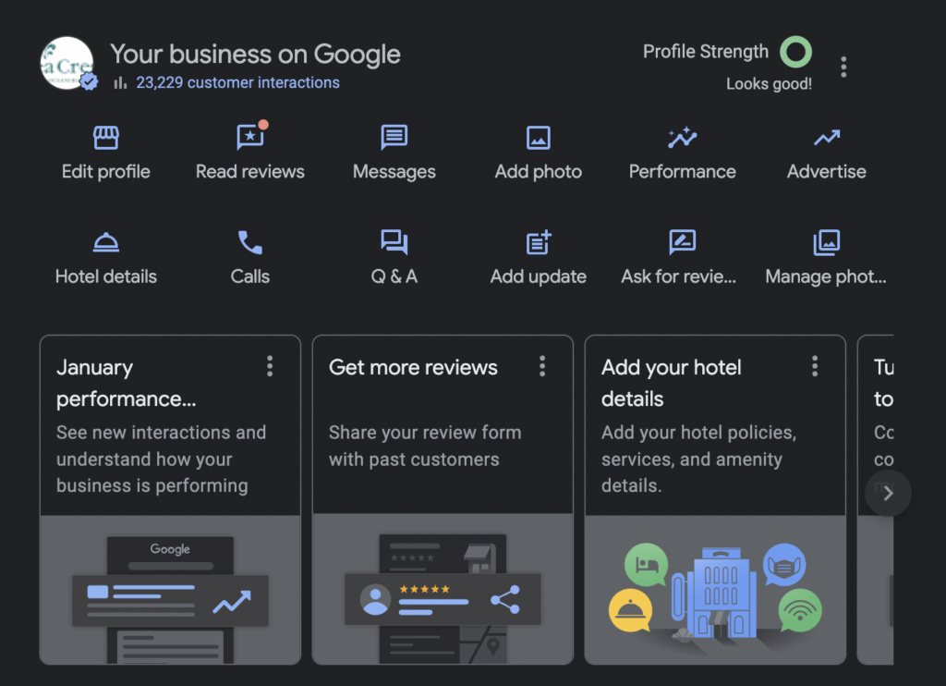Click the Get more reviews illustration
The width and height of the screenshot is (946, 686).
point(443,589)
